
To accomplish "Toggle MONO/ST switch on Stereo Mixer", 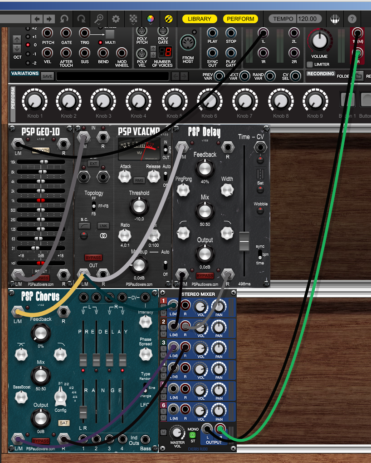I will coord(193,435).
